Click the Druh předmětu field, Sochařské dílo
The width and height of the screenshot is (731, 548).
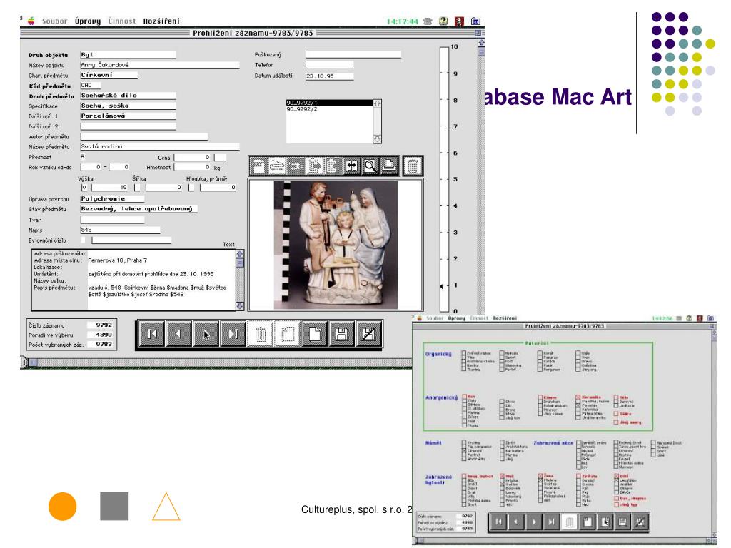[128, 96]
